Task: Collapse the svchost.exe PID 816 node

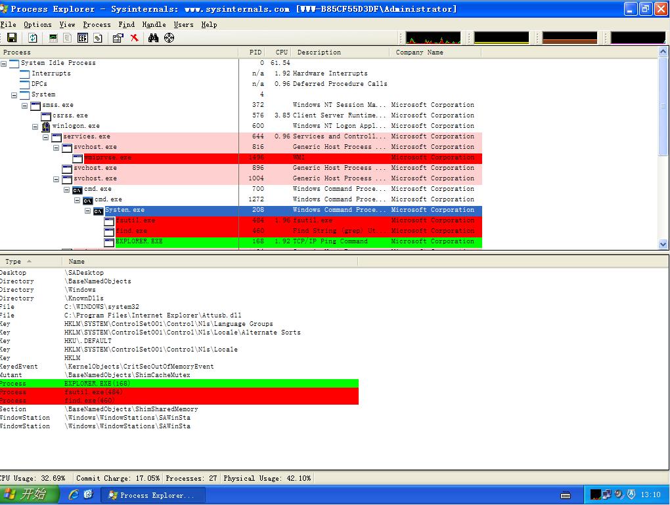Action: [x=56, y=148]
